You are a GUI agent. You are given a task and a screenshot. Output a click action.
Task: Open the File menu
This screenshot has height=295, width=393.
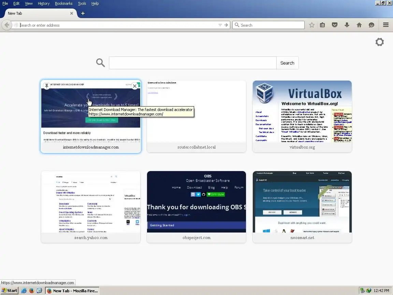coord(5,3)
